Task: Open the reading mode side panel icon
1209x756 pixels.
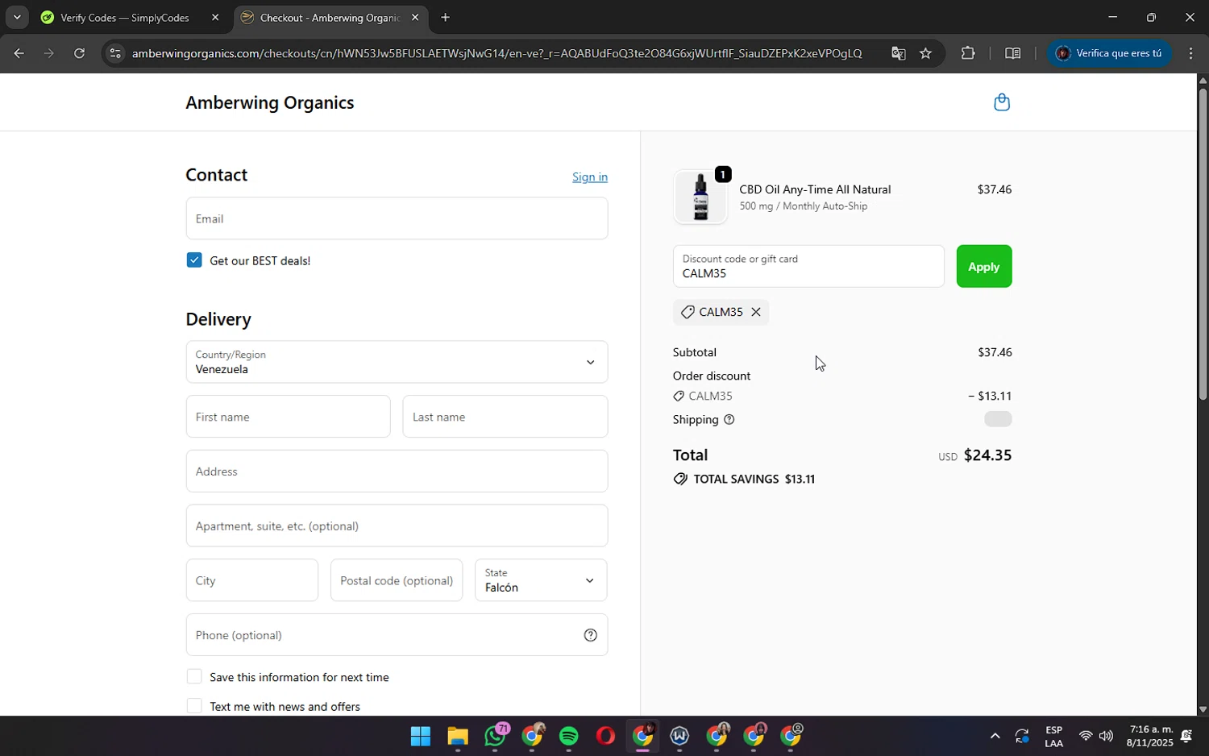Action: (1013, 53)
